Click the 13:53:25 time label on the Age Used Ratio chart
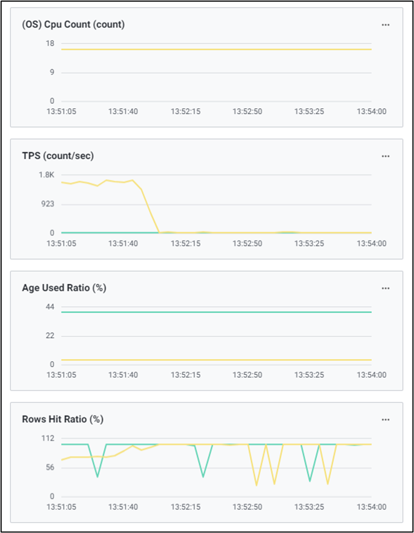The image size is (414, 533). [309, 375]
